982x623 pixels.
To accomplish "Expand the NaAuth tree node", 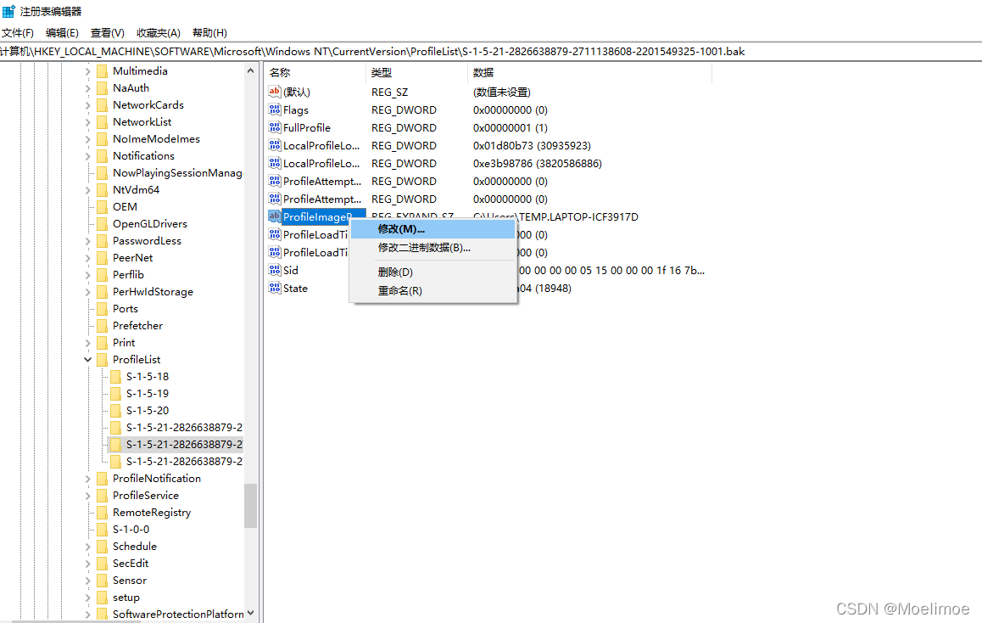I will (87, 88).
